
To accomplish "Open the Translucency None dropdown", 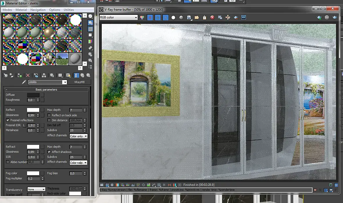I will 36,189.
